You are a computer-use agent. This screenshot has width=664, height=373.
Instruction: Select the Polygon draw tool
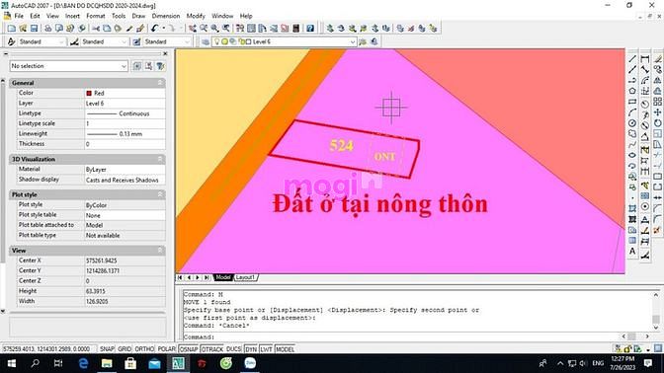(x=632, y=91)
